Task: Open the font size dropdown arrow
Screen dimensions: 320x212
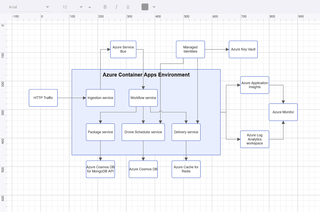Action: (81, 7)
